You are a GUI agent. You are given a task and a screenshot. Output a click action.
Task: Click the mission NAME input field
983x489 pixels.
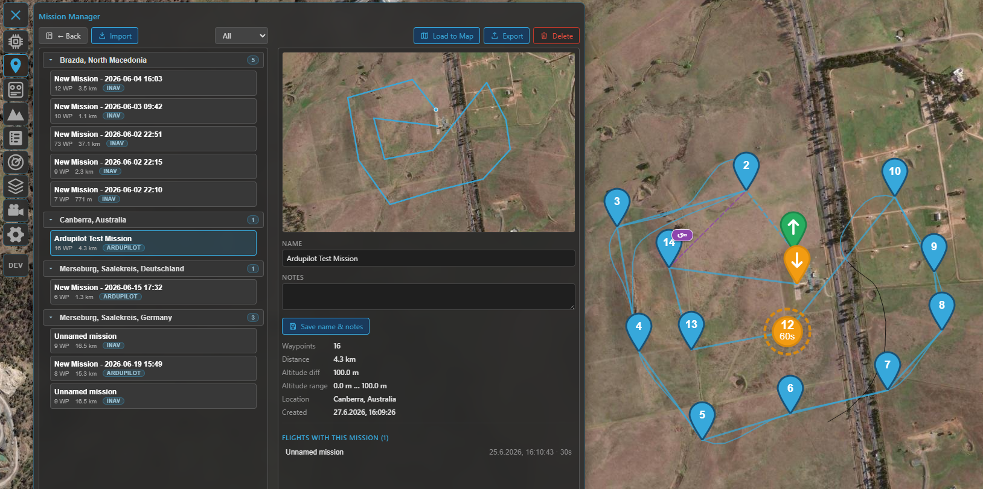click(429, 259)
